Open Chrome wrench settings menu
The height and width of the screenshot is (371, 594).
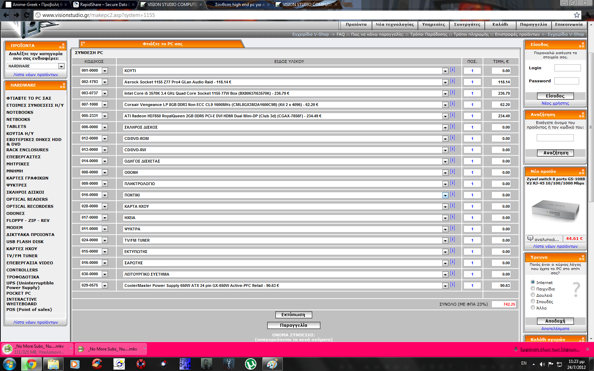click(x=588, y=15)
